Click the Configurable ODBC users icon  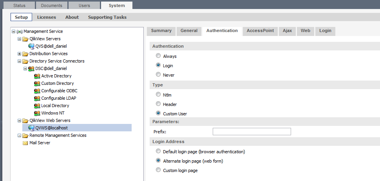(x=37, y=91)
